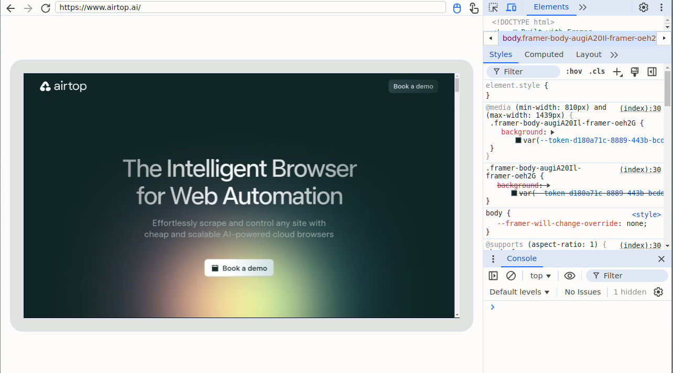Screen dimensions: 673x373
Task: Open the (index):30 stylesheet link
Action: click(640, 108)
